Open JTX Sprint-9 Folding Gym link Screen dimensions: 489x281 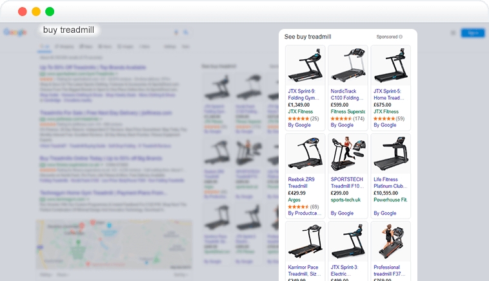click(x=303, y=95)
